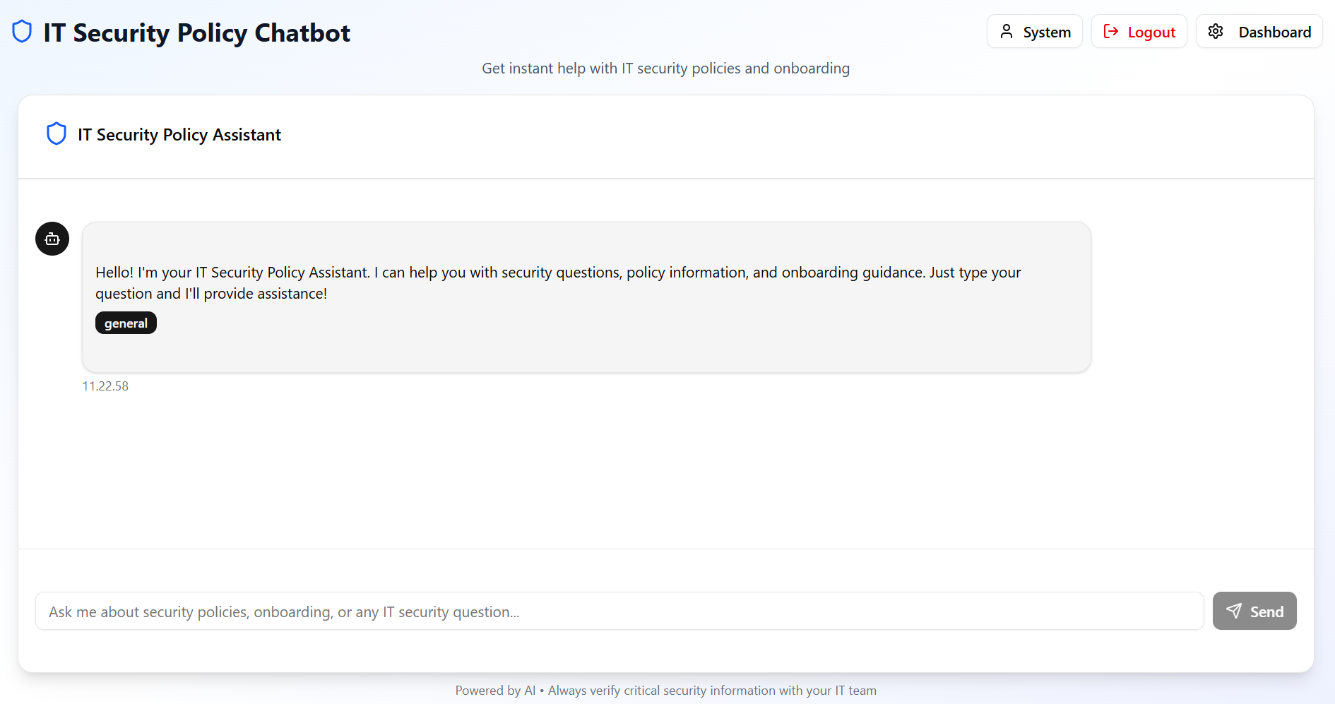Open the System user button
This screenshot has height=704, width=1335.
pos(1034,32)
